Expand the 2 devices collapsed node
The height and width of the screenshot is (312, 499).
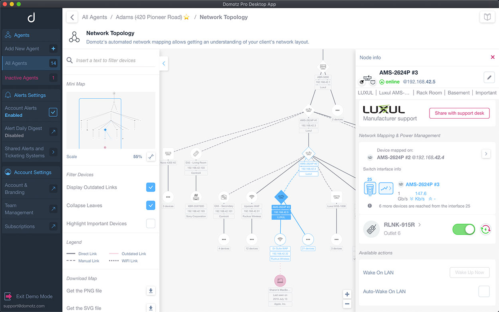click(337, 110)
